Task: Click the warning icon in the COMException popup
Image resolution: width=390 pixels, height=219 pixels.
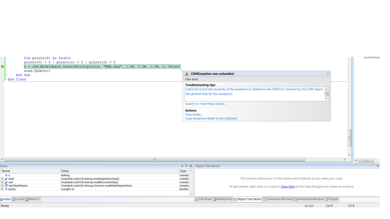Action: [x=187, y=74]
